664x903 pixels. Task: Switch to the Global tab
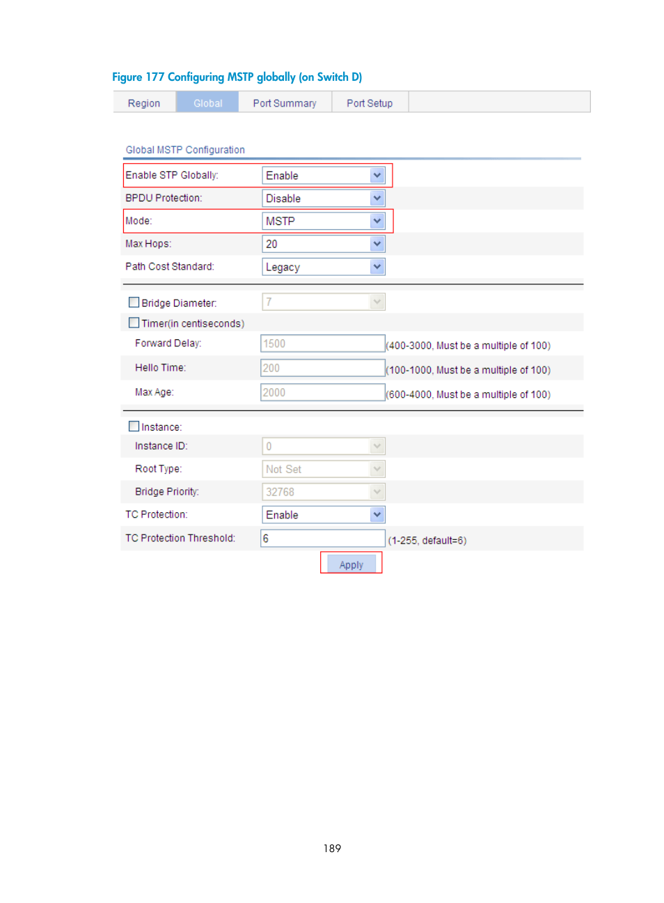tap(207, 103)
